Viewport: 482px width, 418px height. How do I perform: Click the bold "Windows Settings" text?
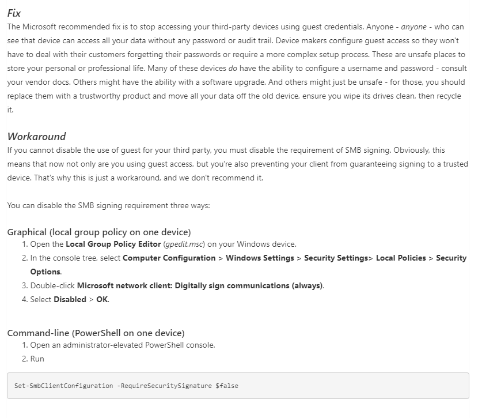coord(260,258)
